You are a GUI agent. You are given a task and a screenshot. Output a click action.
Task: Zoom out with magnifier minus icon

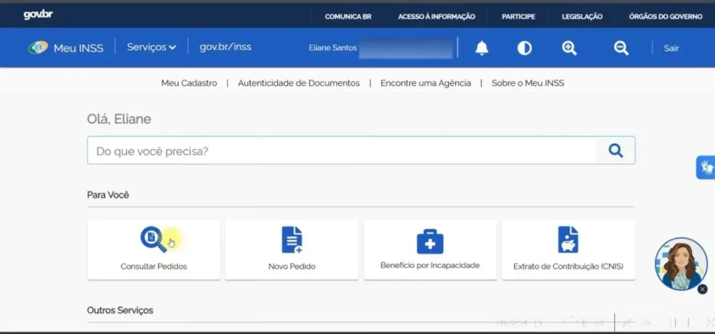click(621, 48)
